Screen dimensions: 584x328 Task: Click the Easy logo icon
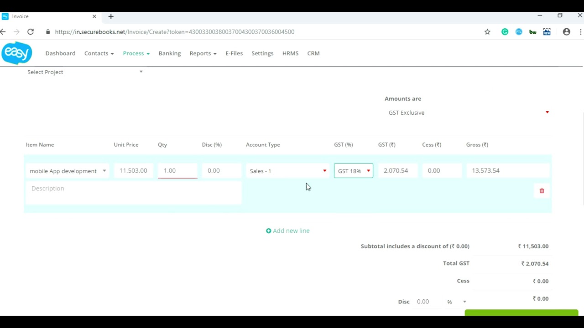(16, 53)
